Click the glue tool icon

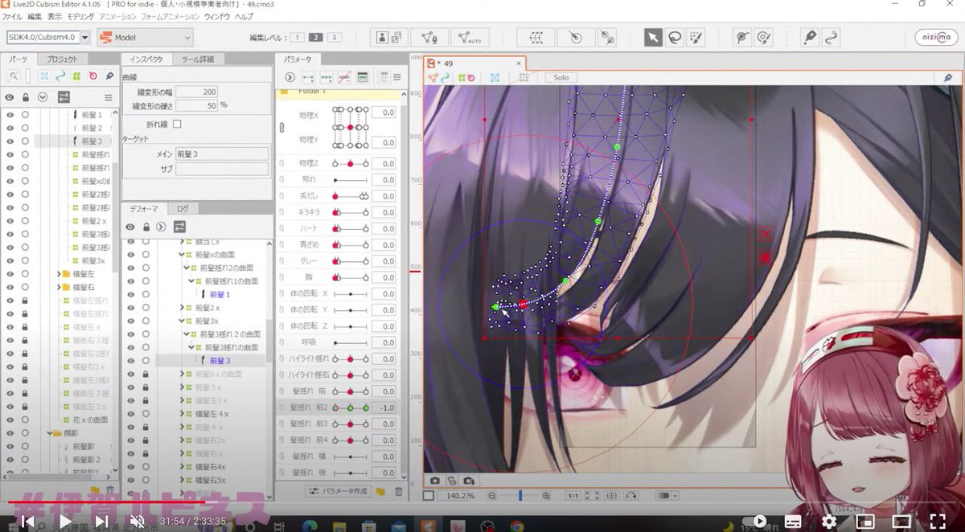pos(741,37)
